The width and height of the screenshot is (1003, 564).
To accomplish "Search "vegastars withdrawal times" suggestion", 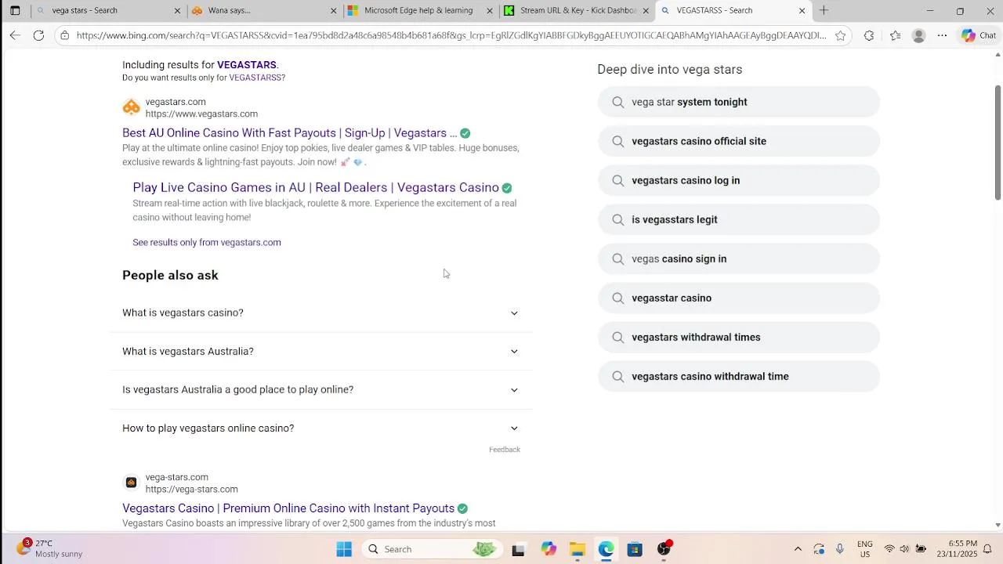I will click(738, 337).
